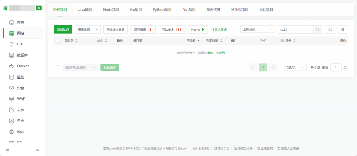
Task: Open the table settings gear icon
Action: click(x=343, y=29)
